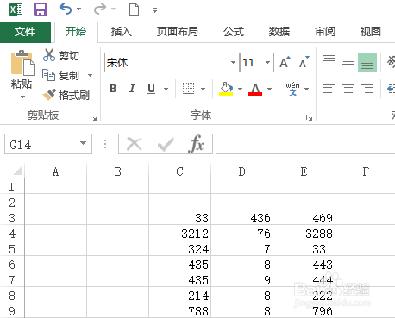The height and width of the screenshot is (318, 395).
Task: Toggle the highlighted bottom vertical alignment
Action: [367, 62]
